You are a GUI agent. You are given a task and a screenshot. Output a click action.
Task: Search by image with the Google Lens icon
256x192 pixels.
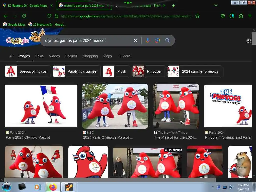pyautogui.click(x=157, y=40)
